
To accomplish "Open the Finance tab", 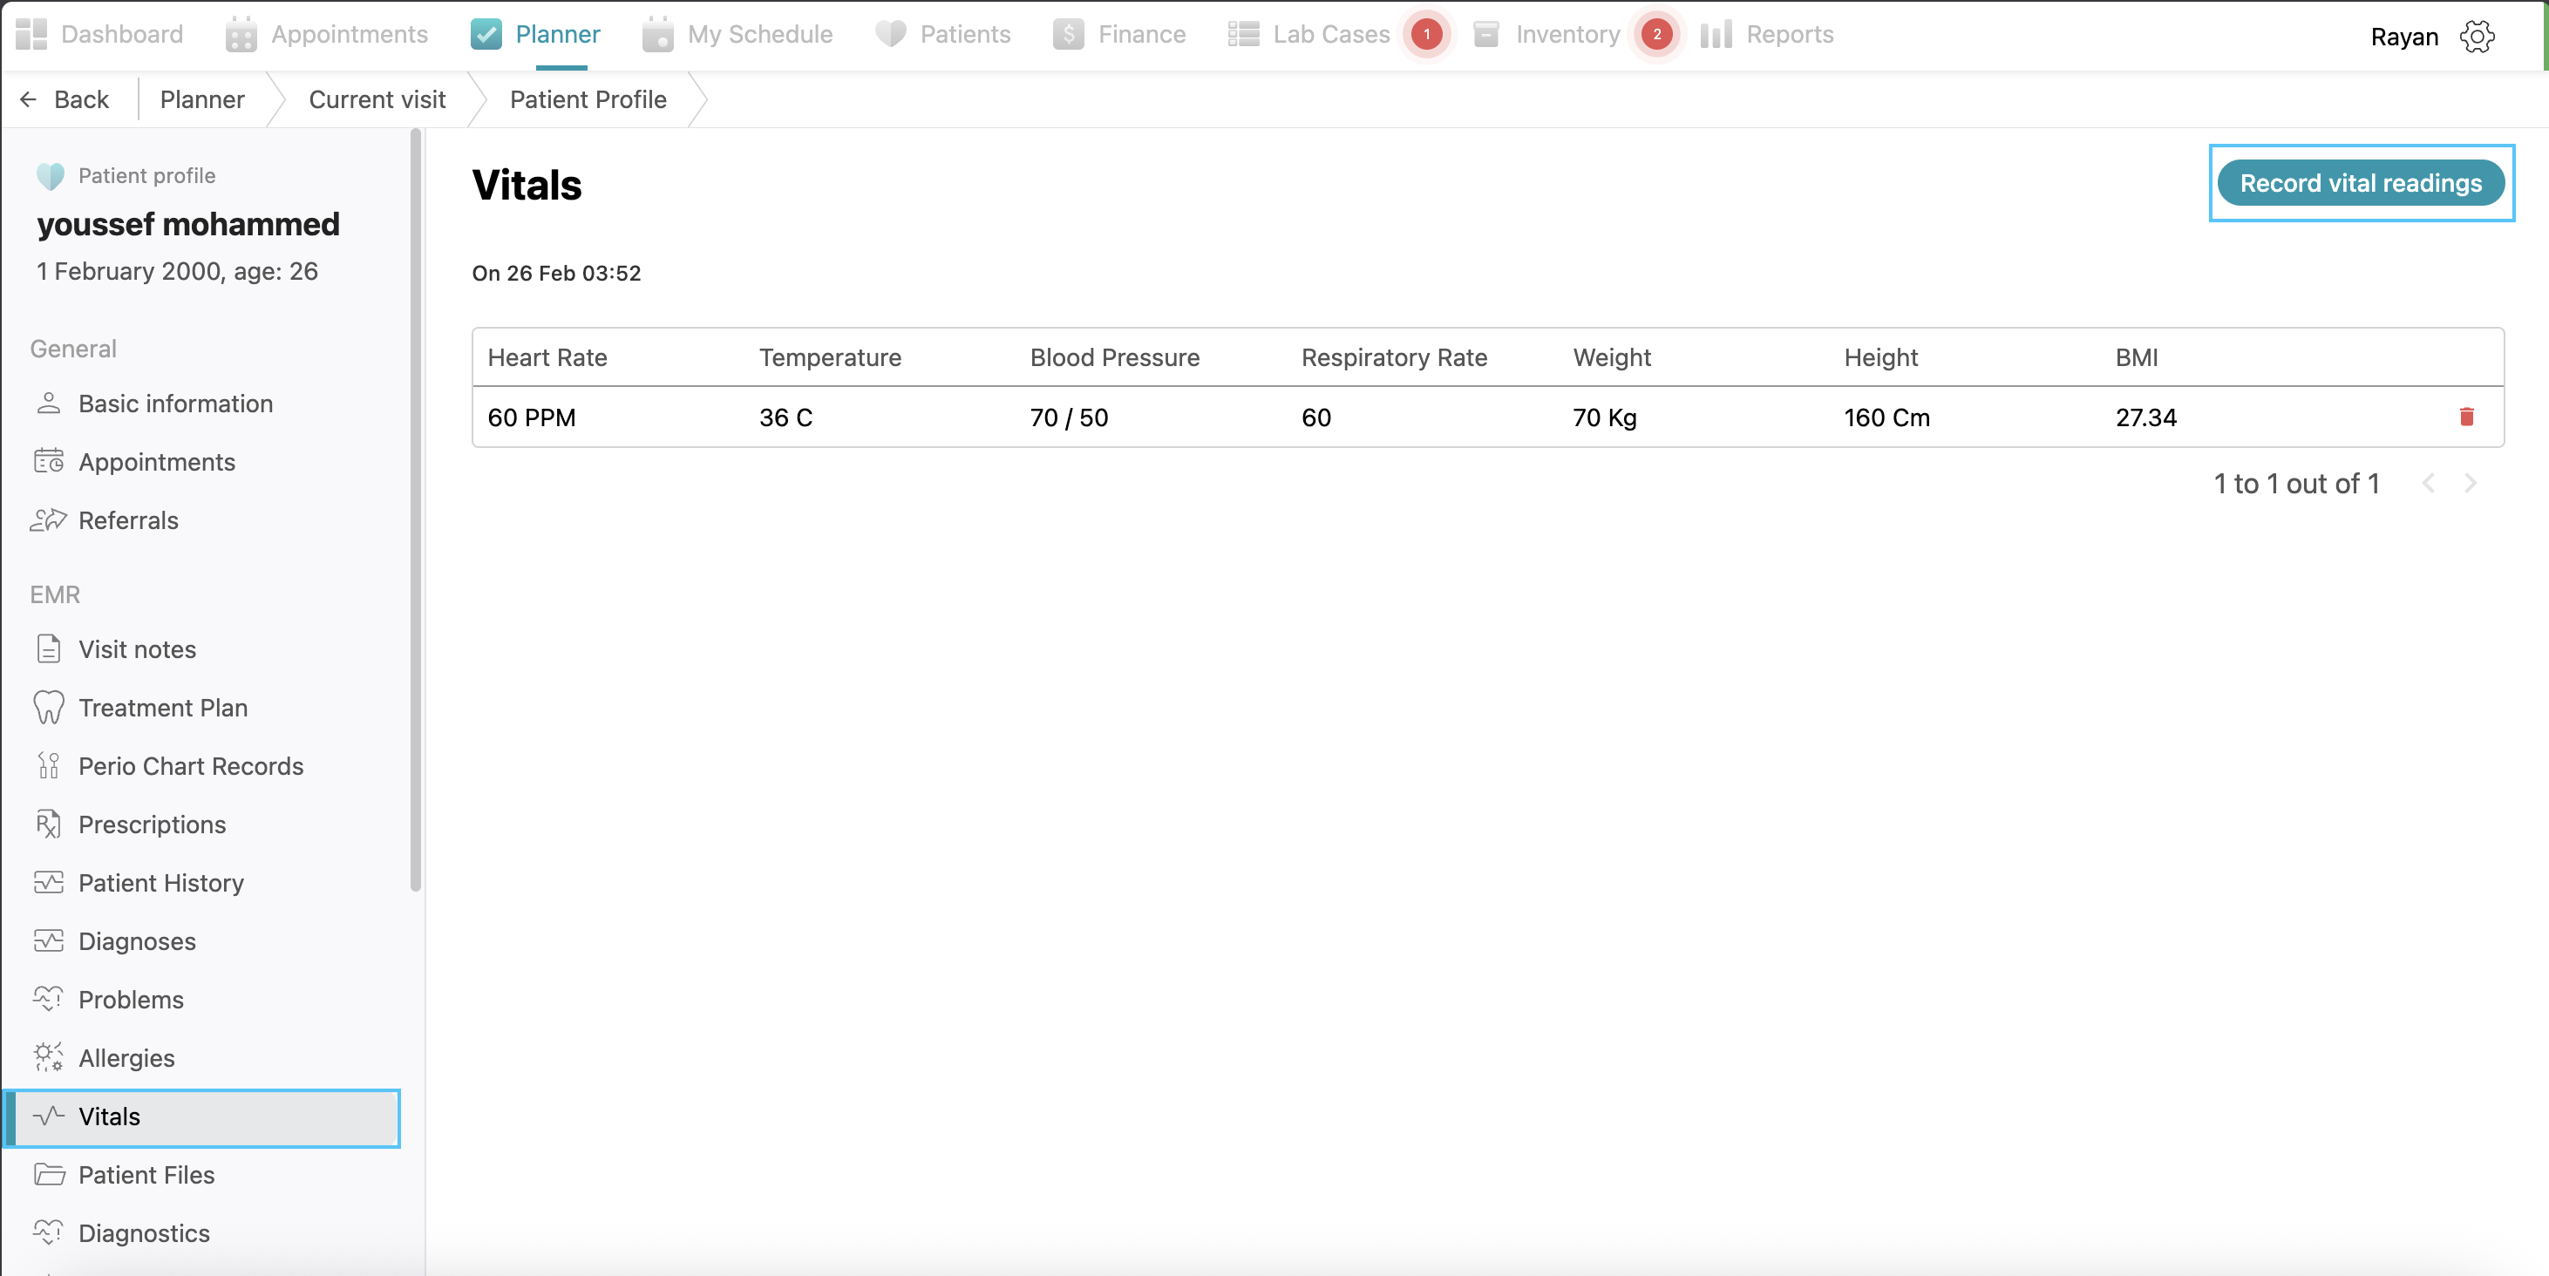I will pyautogui.click(x=1120, y=35).
